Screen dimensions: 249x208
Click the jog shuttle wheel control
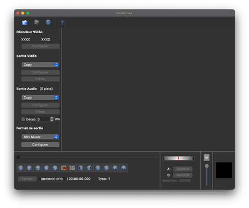(178, 158)
